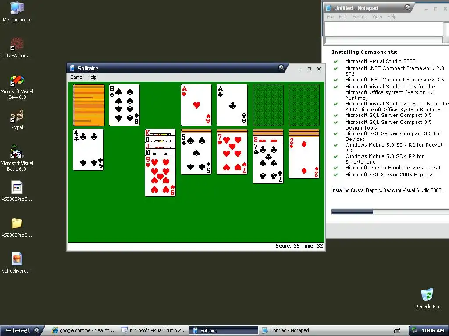Screen dimensions: 449x336
Task: Select the 9 of hearts tableau card
Action: pyautogui.click(x=160, y=176)
